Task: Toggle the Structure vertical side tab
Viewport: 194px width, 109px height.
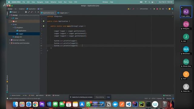Action: 7,79
